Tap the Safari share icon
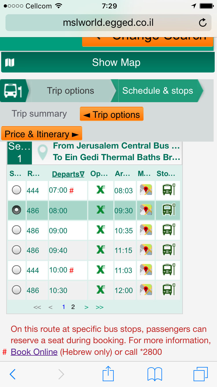The image size is (217, 387). tap(108, 374)
